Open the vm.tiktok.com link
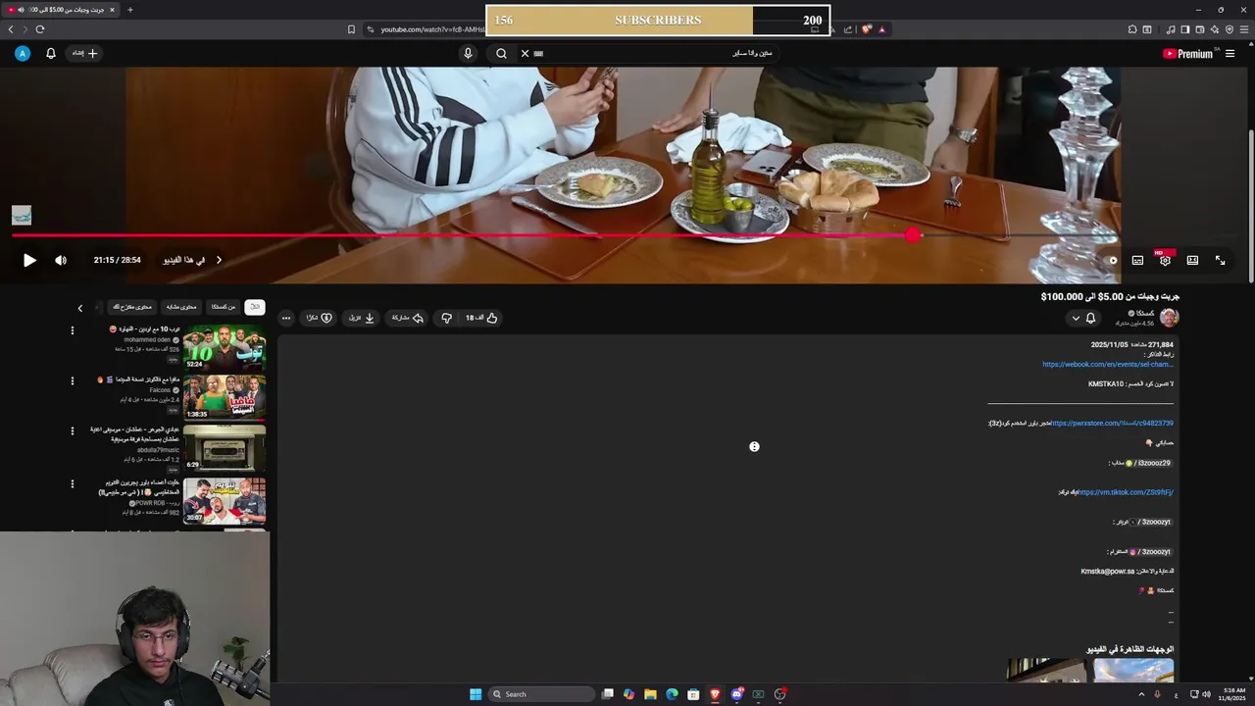Screen dimensions: 1255x706 point(1126,492)
